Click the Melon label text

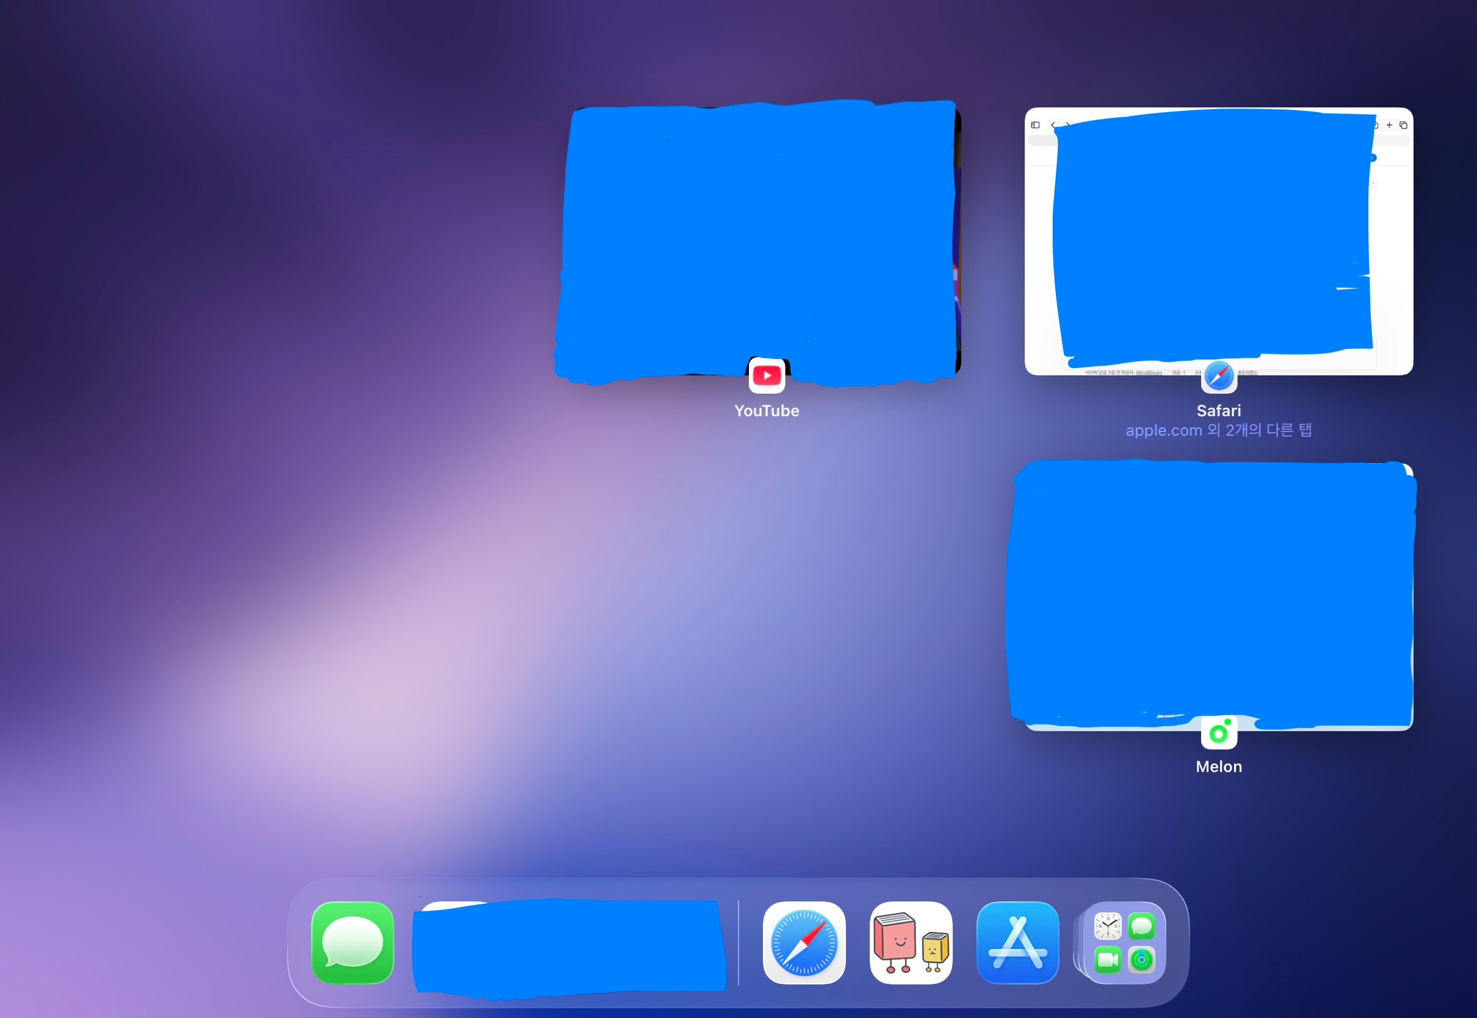pyautogui.click(x=1218, y=766)
